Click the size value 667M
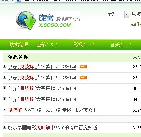This screenshot has width=141, height=137. click(x=137, y=110)
